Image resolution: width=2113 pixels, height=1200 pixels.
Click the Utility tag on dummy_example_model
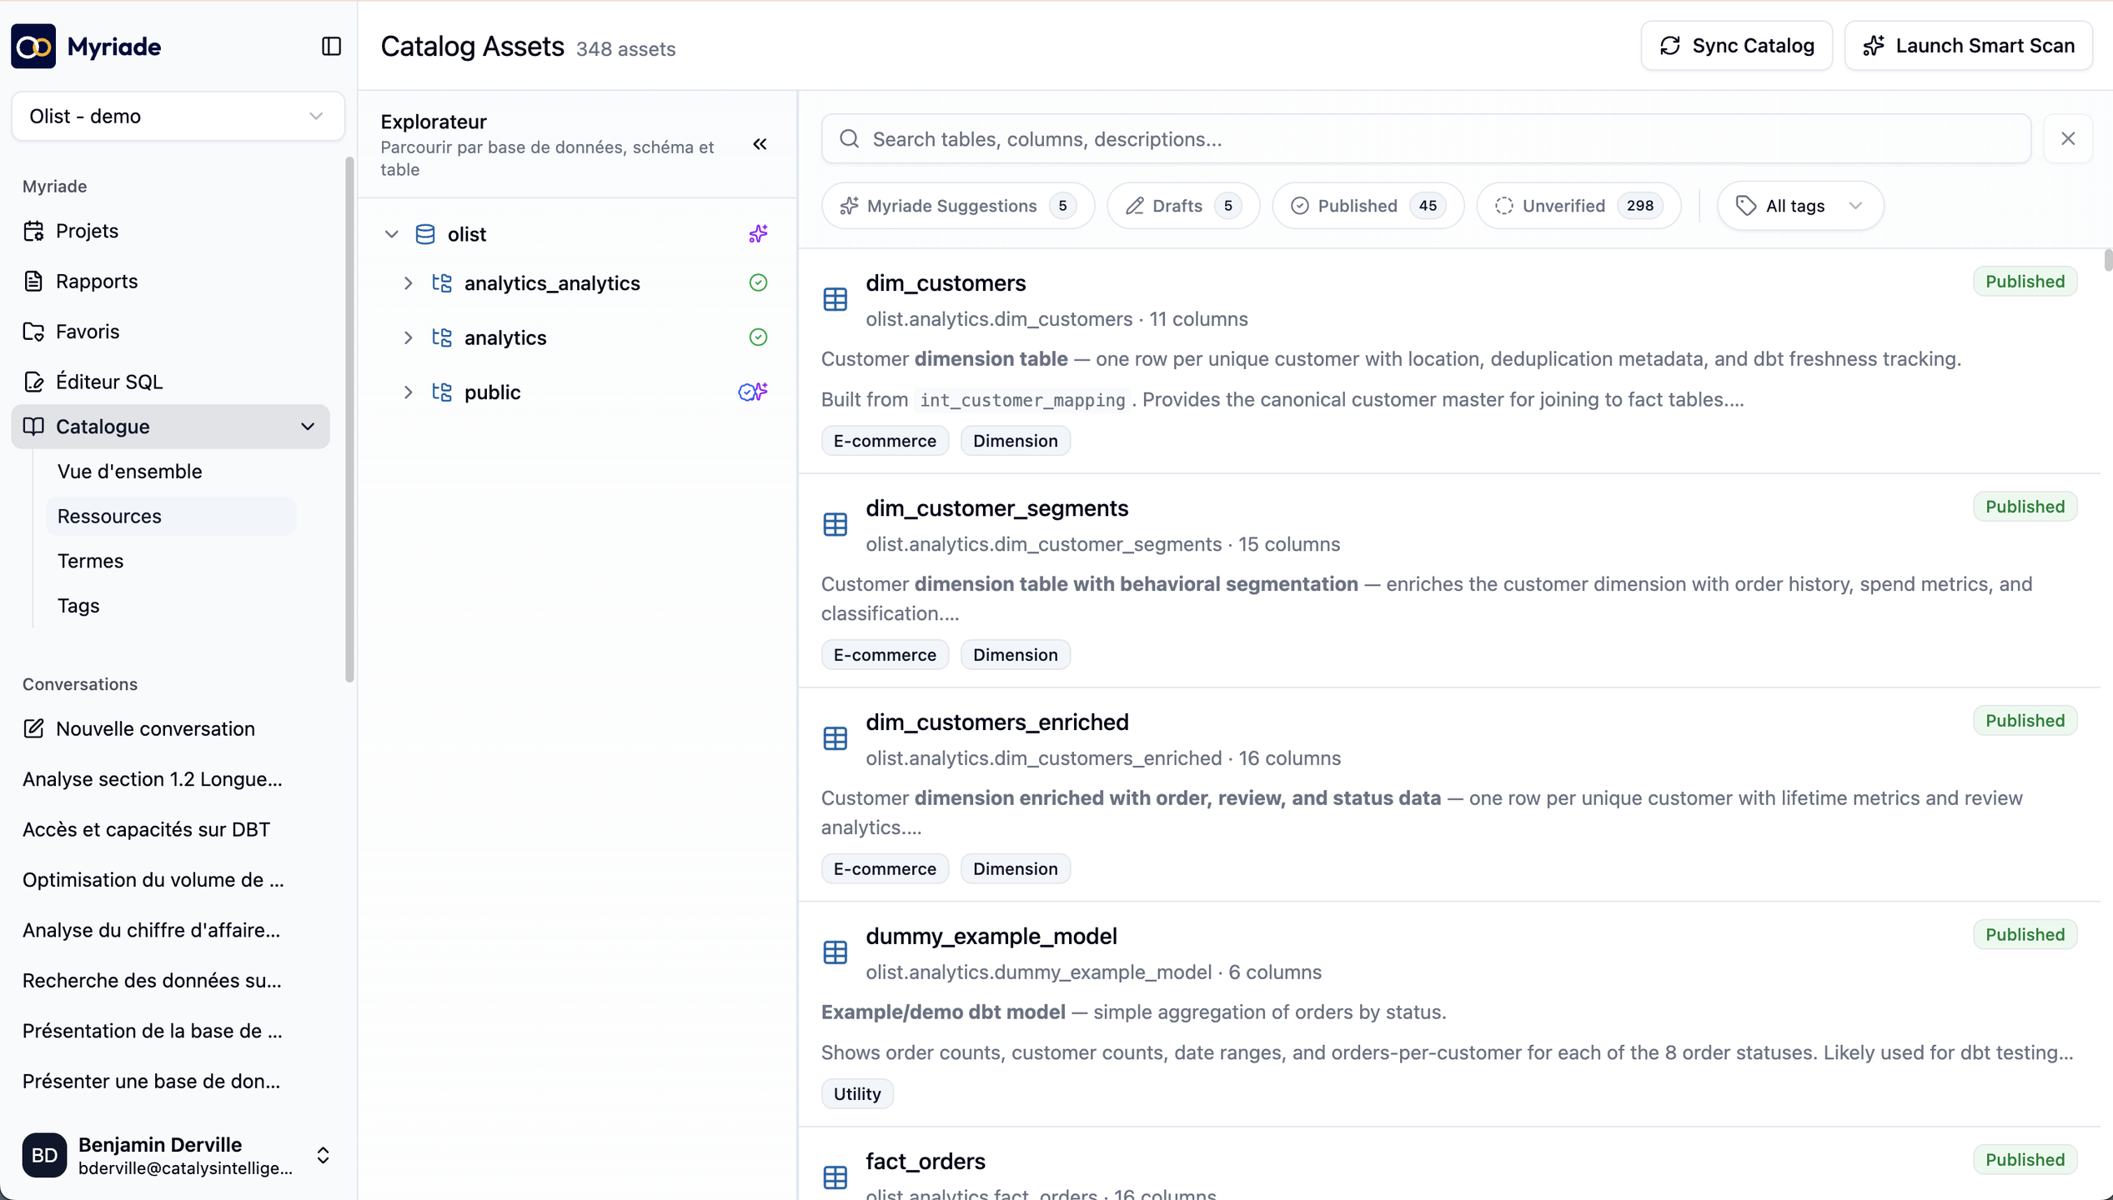[856, 1094]
